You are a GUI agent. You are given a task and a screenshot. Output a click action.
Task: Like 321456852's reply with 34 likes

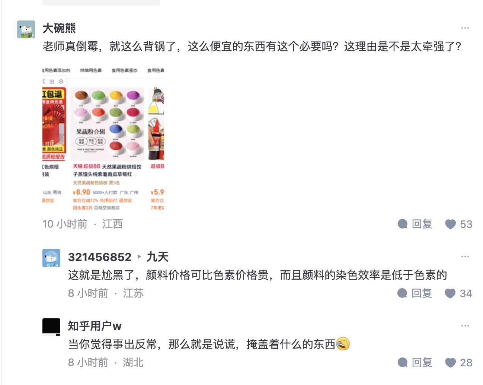458,293
